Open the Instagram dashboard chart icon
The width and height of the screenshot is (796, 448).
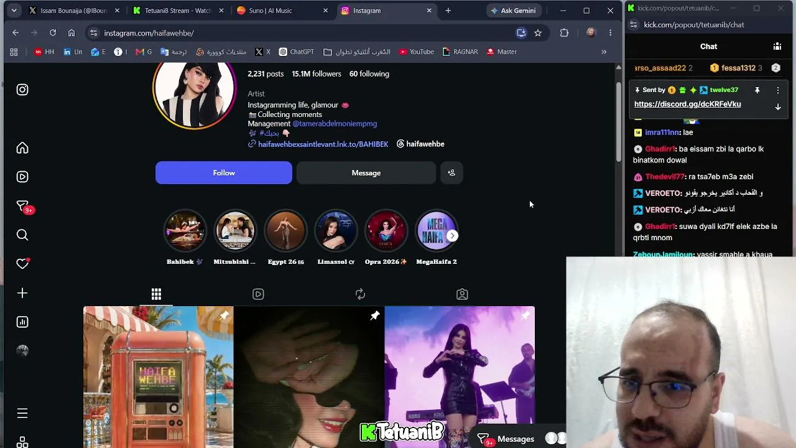pyautogui.click(x=22, y=322)
